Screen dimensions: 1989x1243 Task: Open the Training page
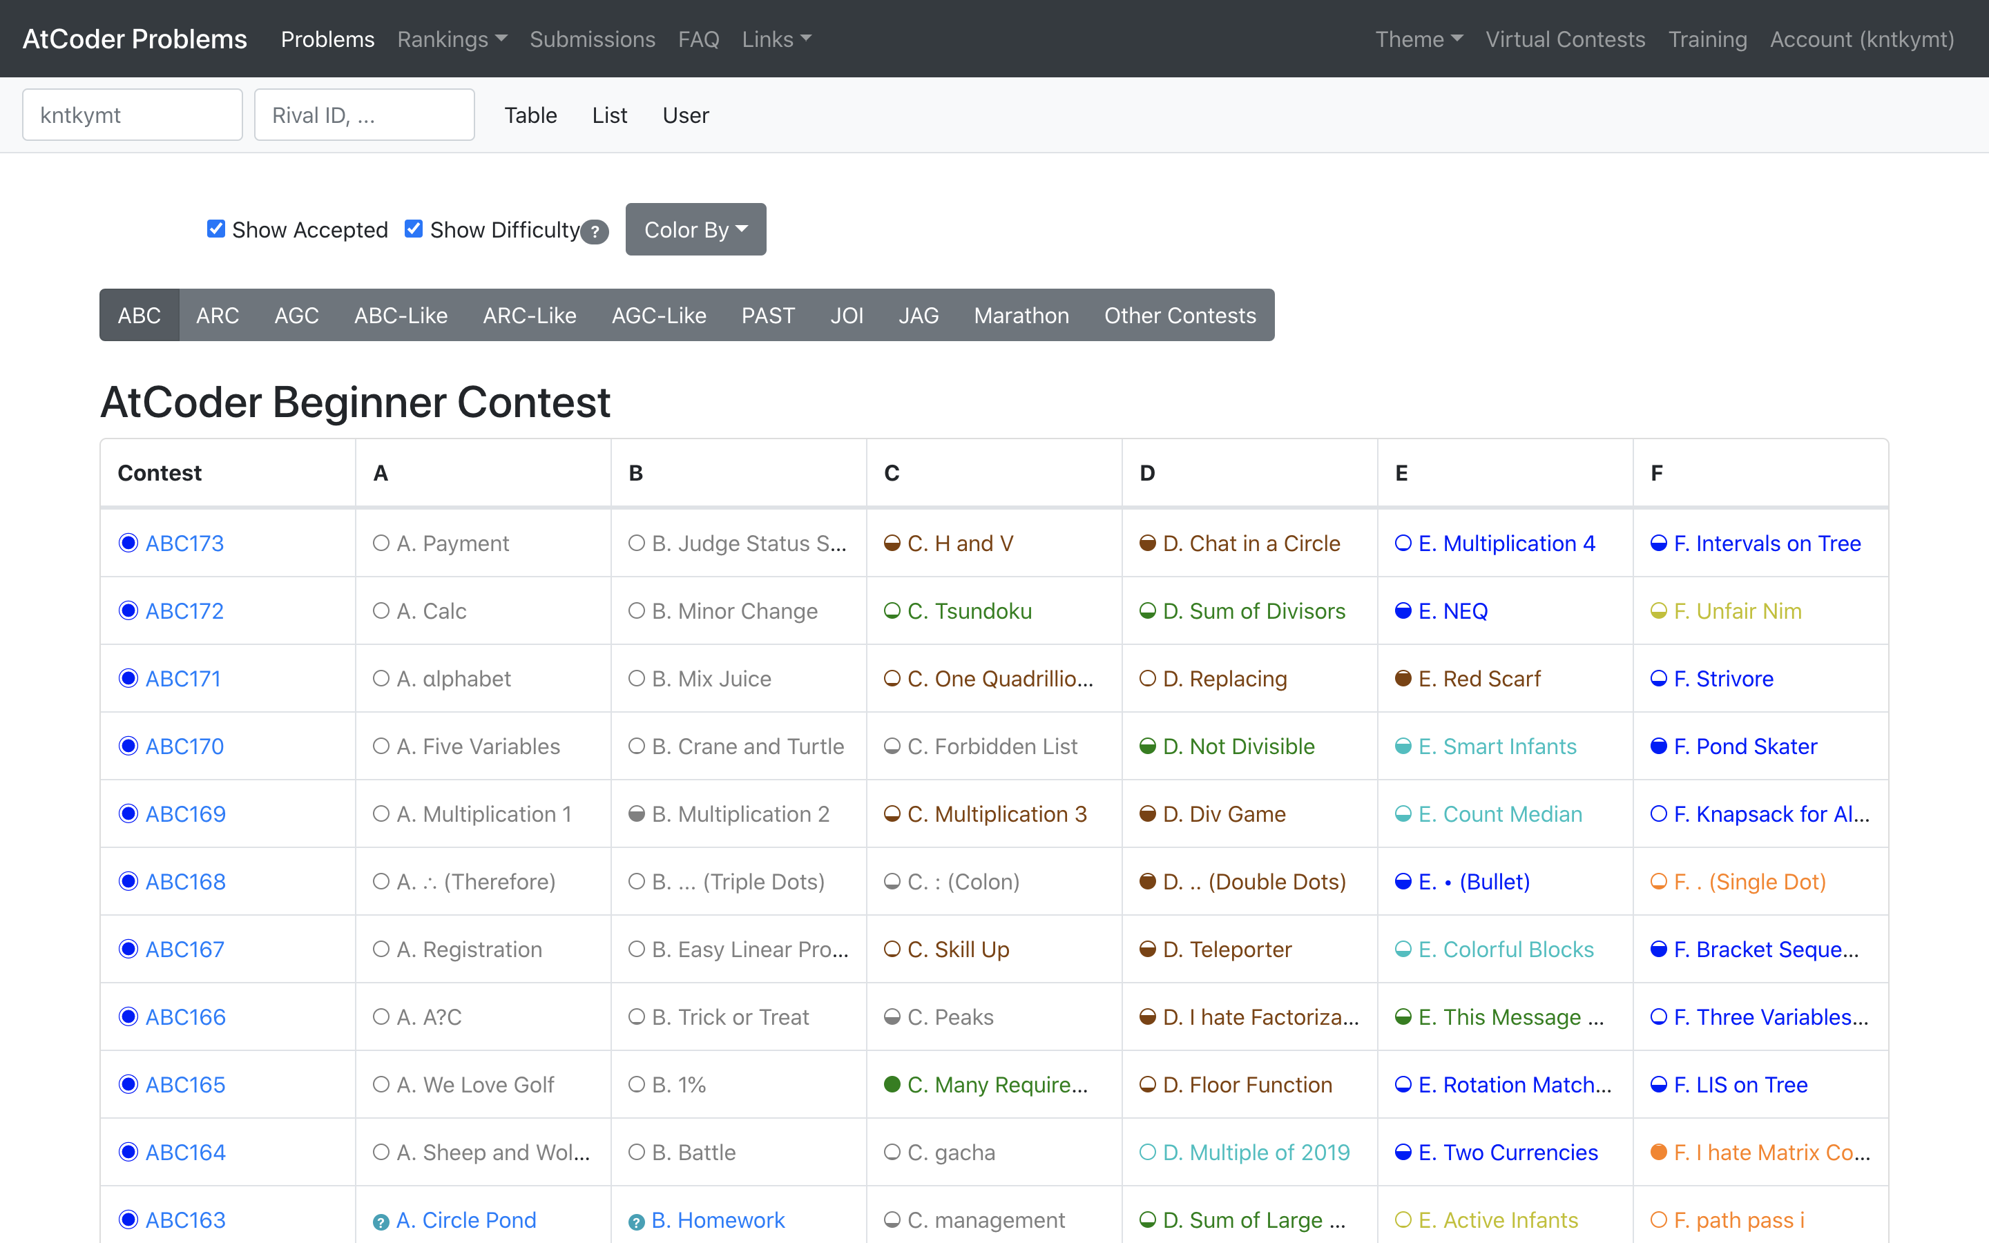point(1707,39)
